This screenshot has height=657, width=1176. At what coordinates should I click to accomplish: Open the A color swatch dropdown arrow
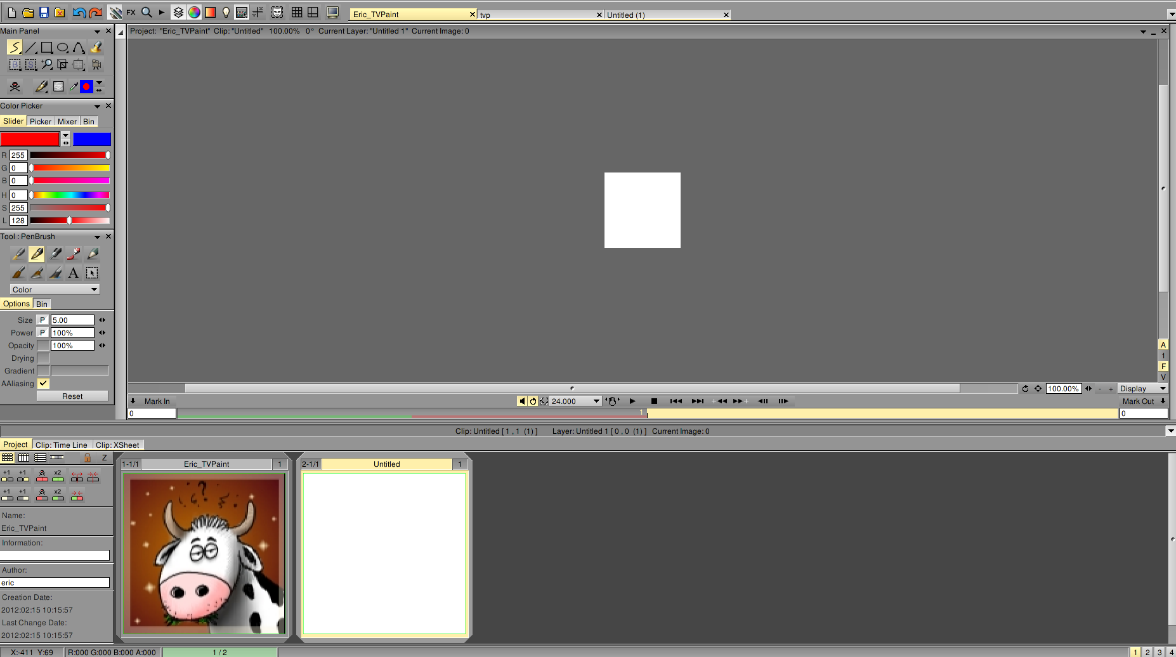tap(65, 136)
